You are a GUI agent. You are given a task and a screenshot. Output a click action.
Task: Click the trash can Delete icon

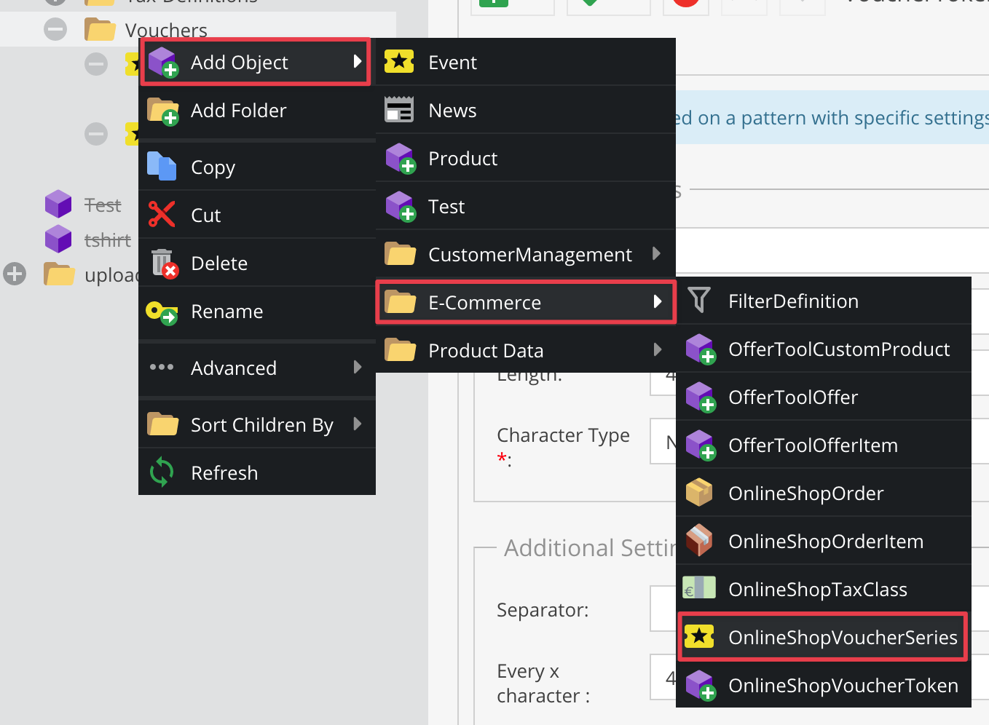[163, 263]
